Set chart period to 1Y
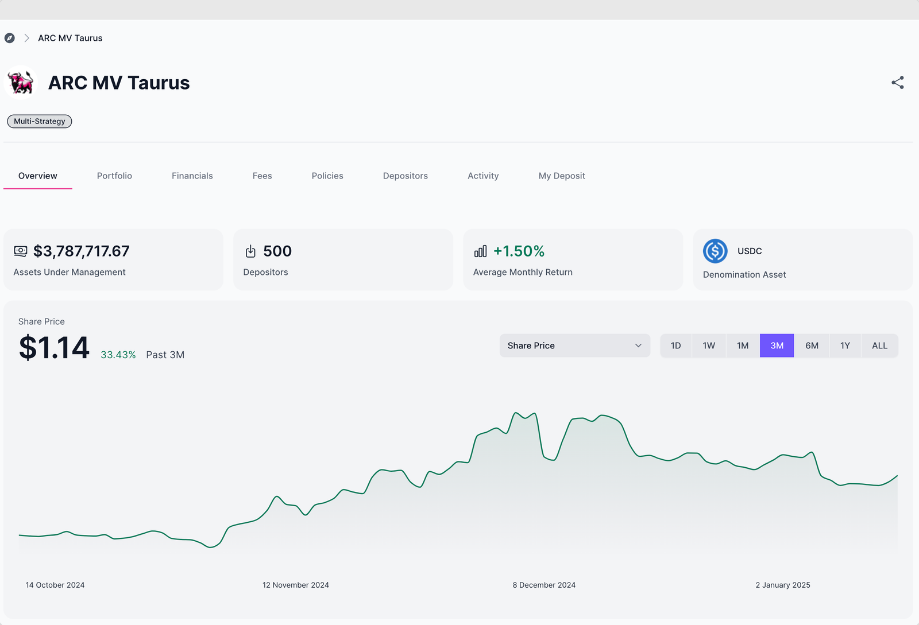 (x=845, y=346)
